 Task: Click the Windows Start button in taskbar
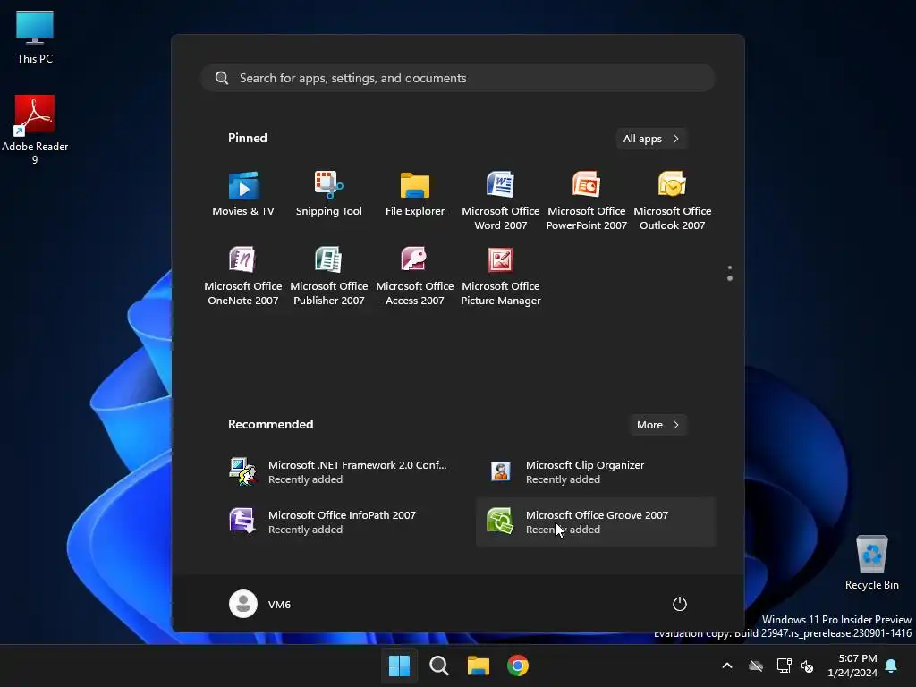pos(400,666)
